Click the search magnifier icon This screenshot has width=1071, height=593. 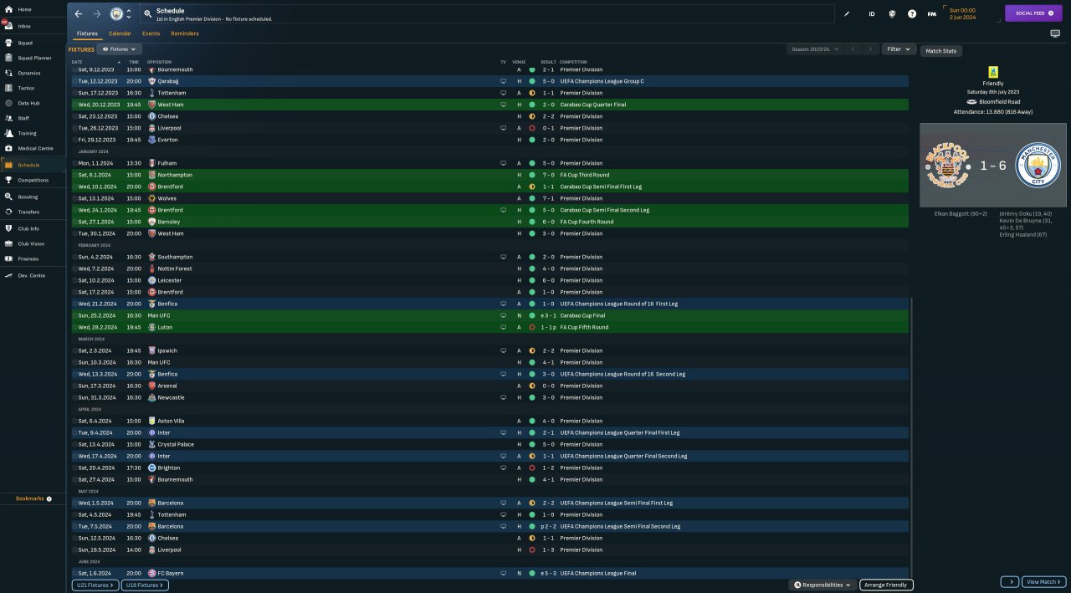coord(147,14)
